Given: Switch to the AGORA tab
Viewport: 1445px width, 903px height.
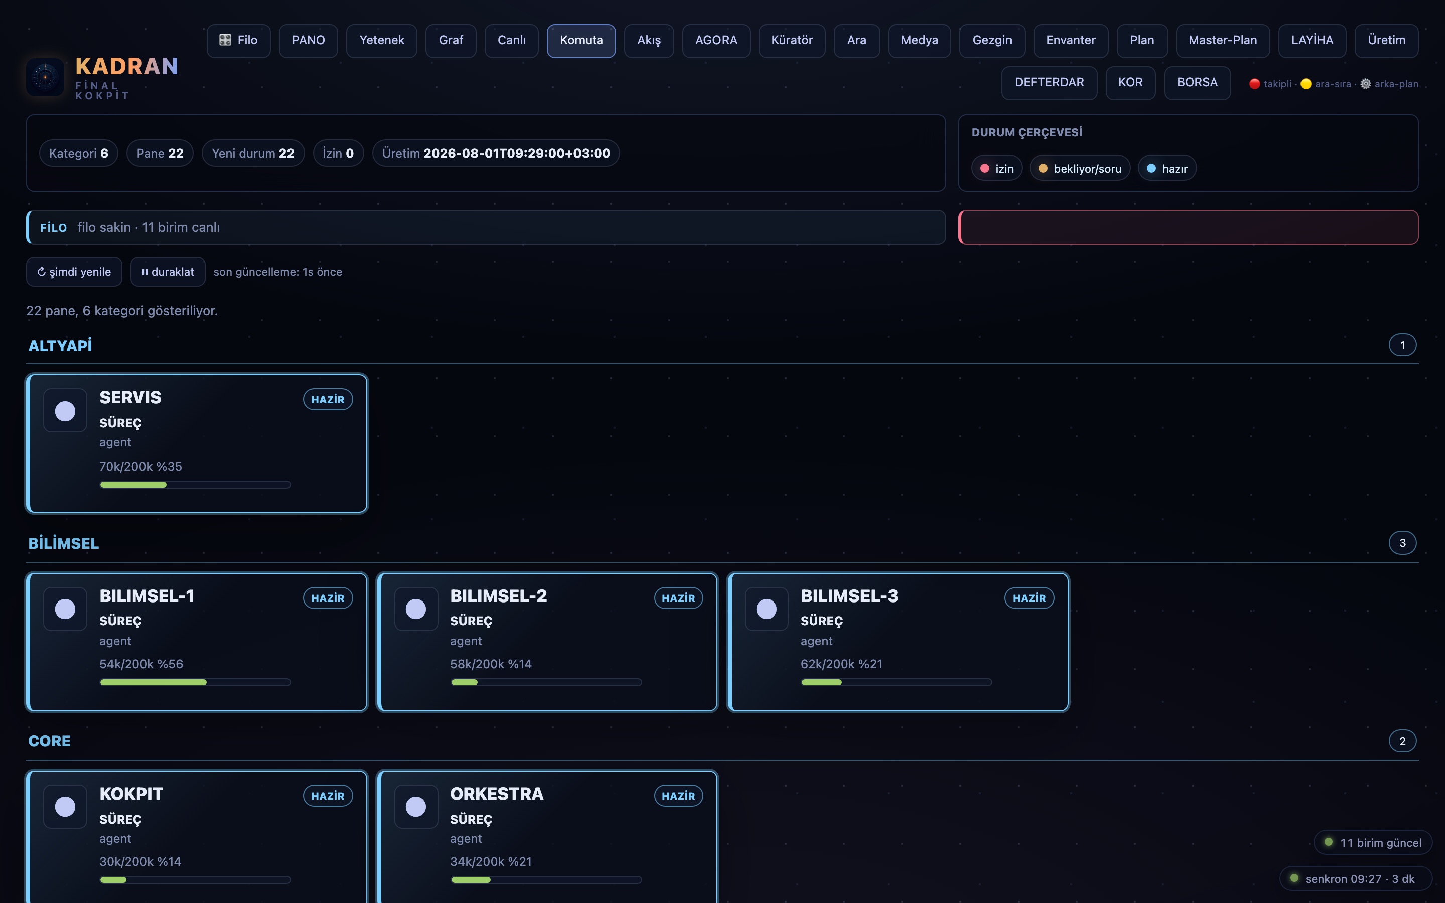Looking at the screenshot, I should click(716, 41).
